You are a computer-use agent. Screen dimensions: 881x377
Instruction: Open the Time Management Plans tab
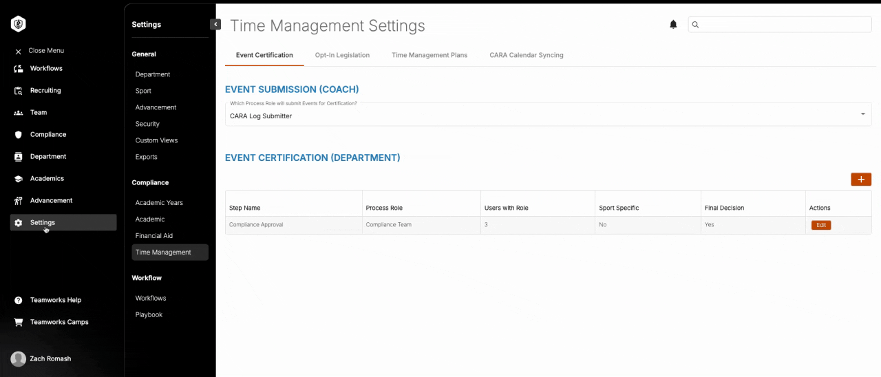tap(429, 55)
